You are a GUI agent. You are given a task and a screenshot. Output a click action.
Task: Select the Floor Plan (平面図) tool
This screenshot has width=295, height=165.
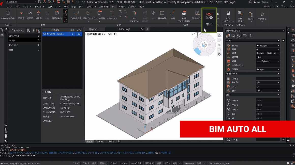tap(21, 13)
